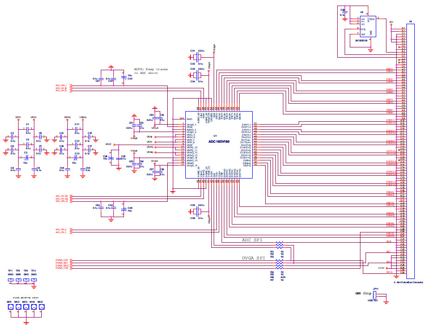The image size is (425, 325).
Task: Click test point TP1 GND
Action: pyautogui.click(x=10, y=279)
